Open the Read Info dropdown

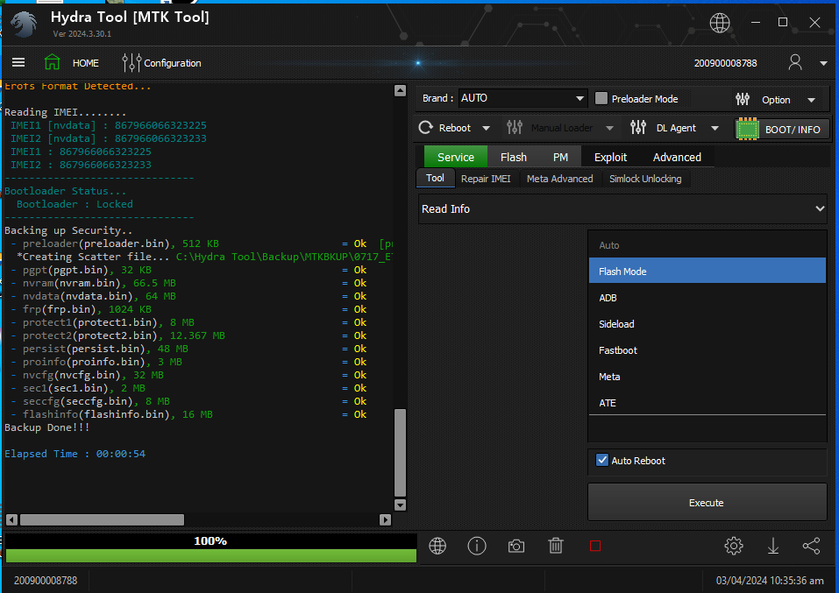click(x=622, y=209)
